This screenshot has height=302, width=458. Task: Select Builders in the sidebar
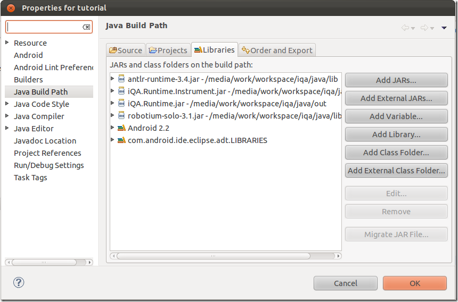coord(28,80)
